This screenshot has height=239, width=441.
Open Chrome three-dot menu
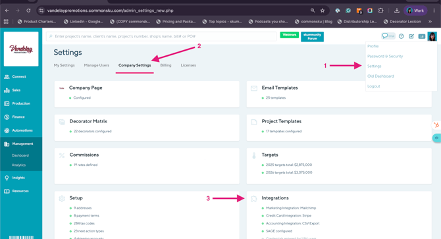point(434,11)
